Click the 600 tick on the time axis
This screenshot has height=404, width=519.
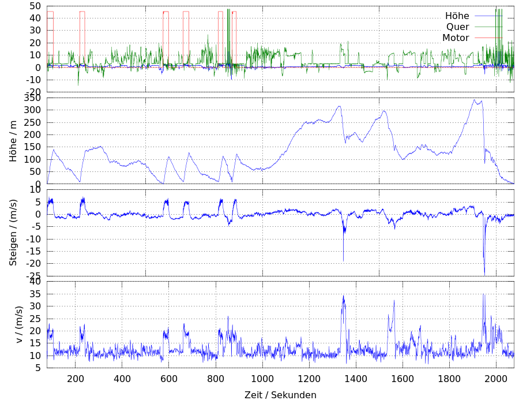169,379
